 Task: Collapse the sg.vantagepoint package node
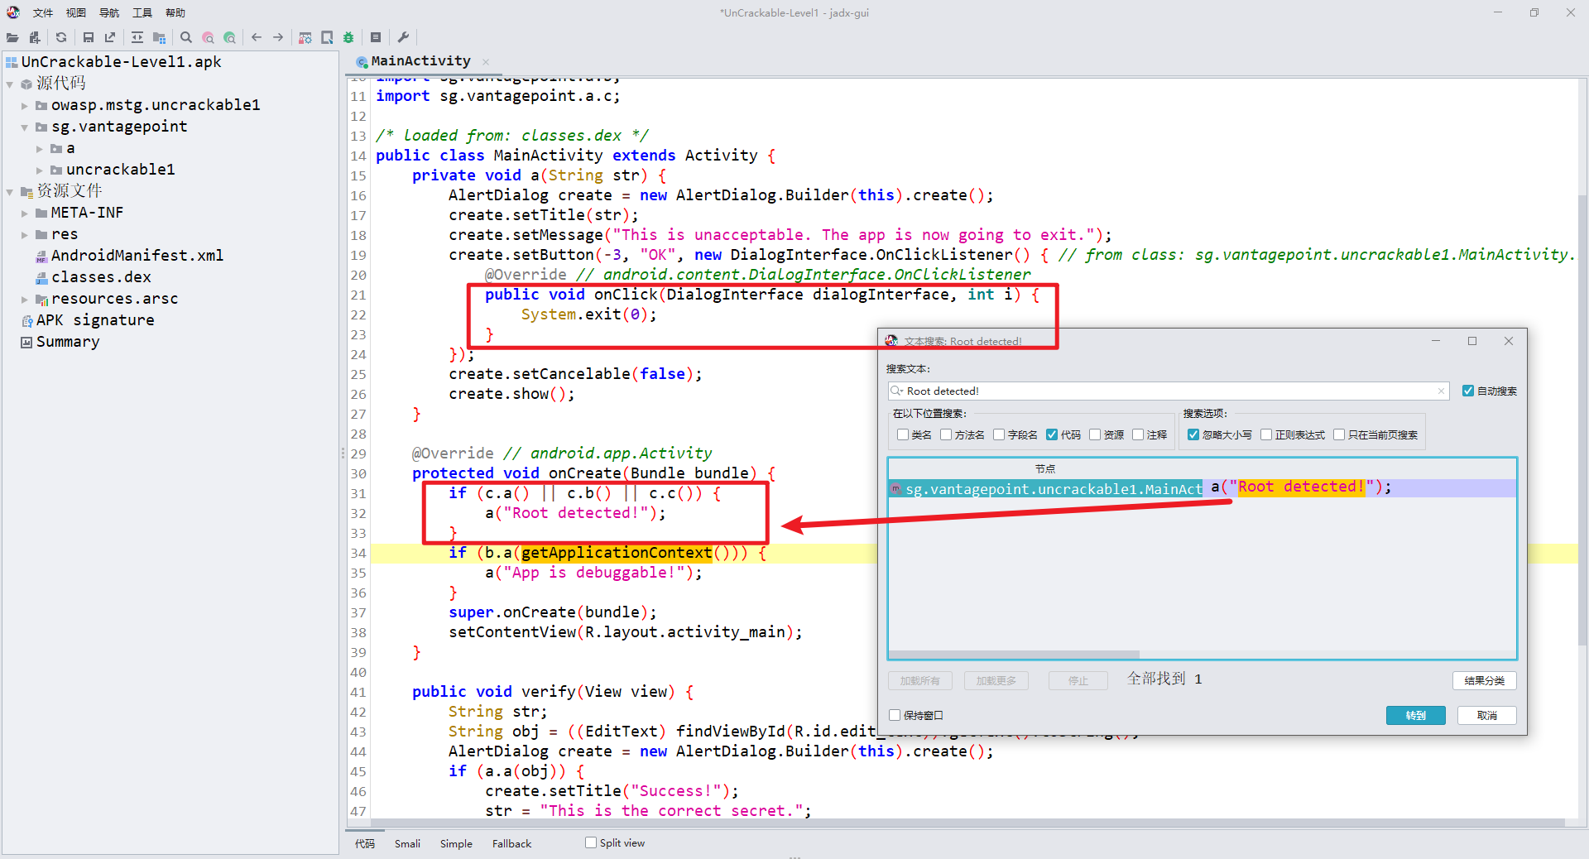(25, 127)
